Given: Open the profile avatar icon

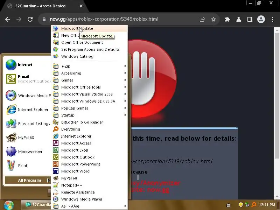Looking at the screenshot, I should 261,19.
